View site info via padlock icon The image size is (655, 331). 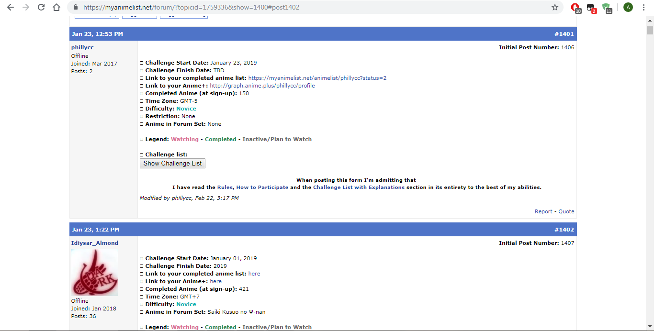tap(76, 8)
